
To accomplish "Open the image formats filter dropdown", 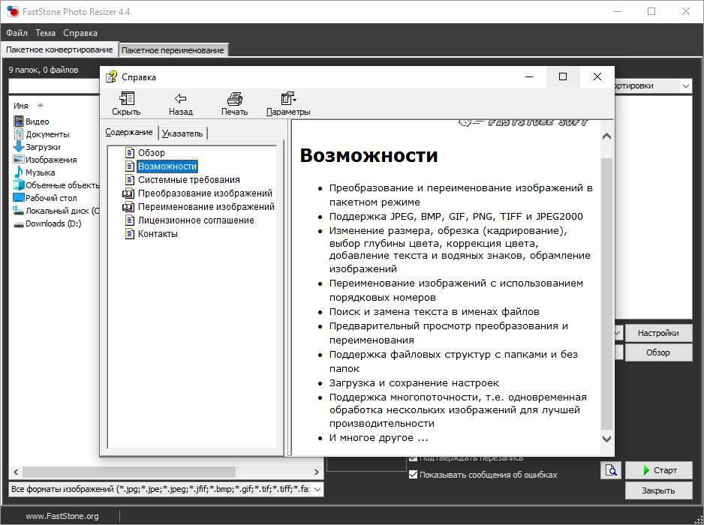I will pos(317,489).
